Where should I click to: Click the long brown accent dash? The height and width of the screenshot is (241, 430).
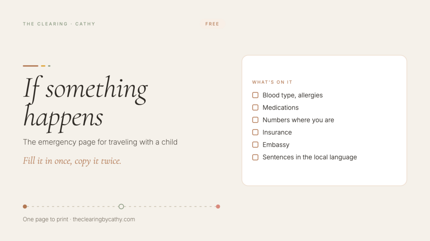point(30,66)
